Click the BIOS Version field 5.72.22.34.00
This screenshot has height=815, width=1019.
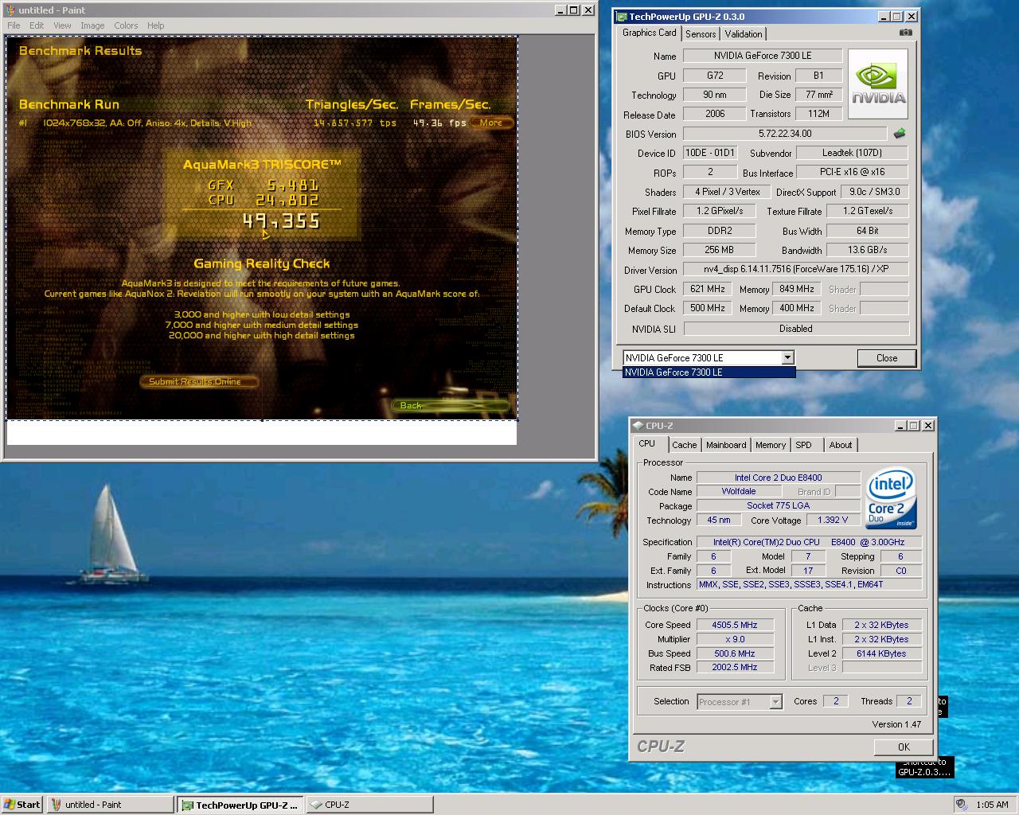coord(786,134)
